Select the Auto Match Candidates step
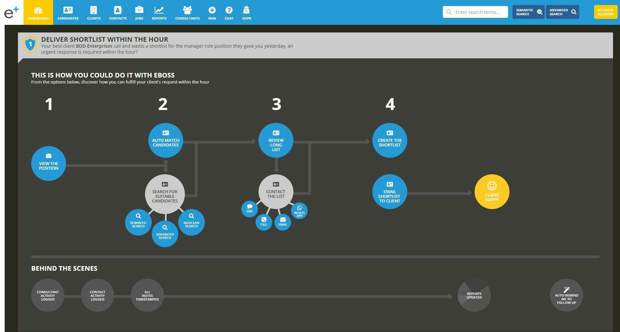The image size is (620, 332). tap(165, 140)
